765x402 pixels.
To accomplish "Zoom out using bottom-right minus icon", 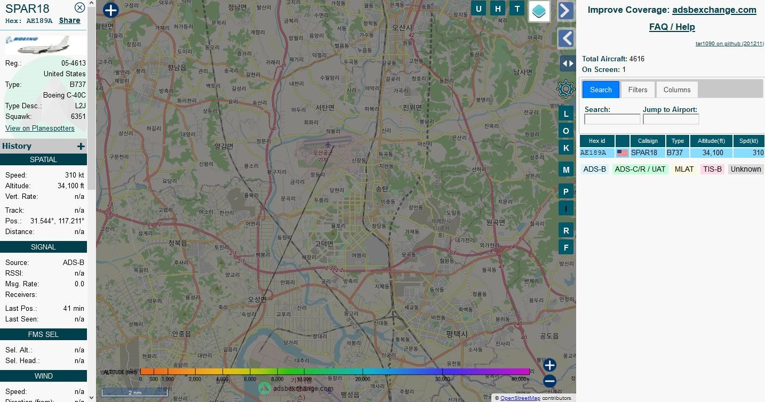I will coord(550,381).
